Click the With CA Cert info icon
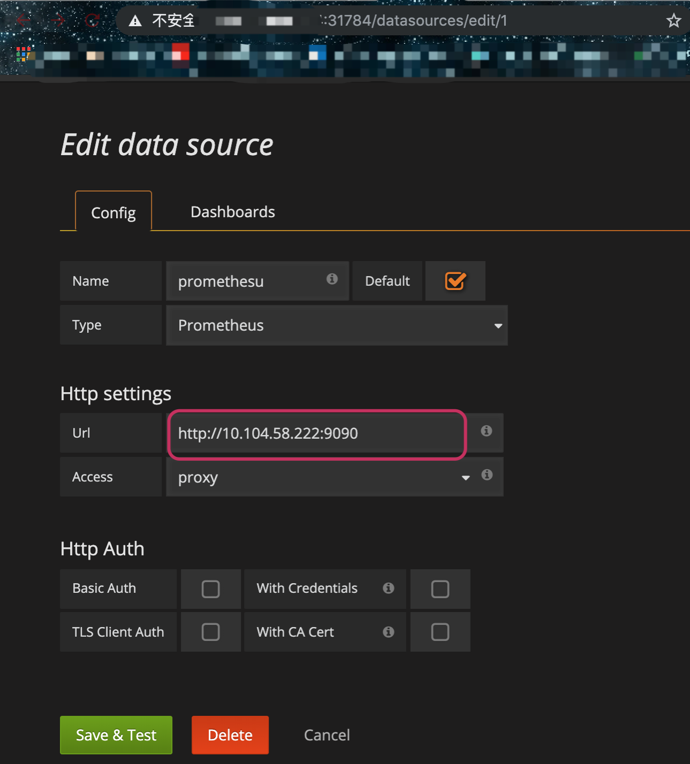 (389, 632)
